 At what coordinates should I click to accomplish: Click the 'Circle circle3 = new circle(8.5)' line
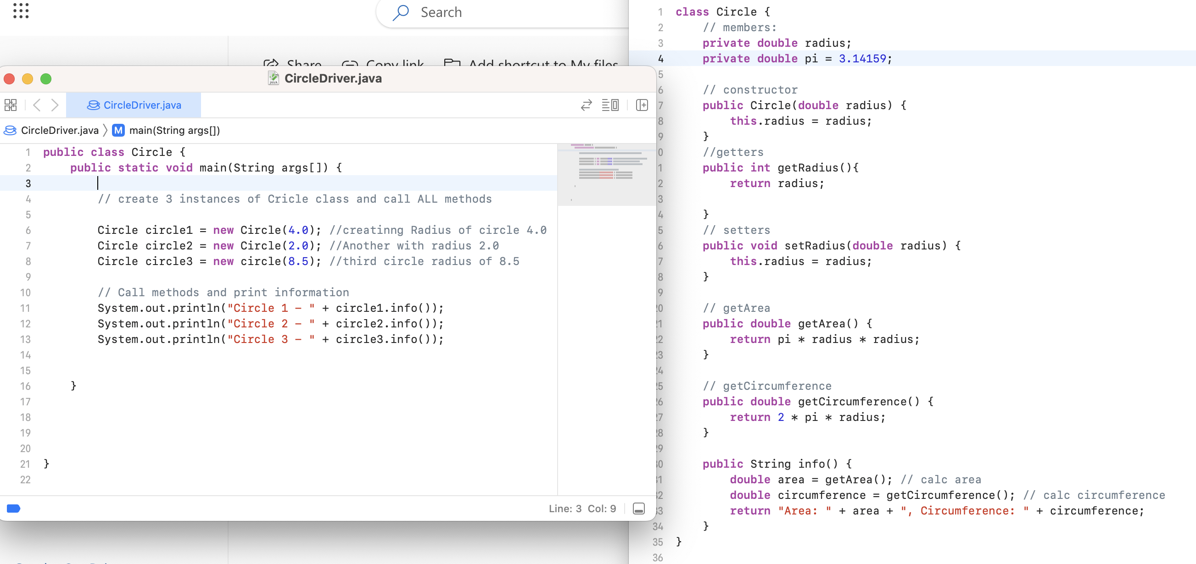click(209, 261)
